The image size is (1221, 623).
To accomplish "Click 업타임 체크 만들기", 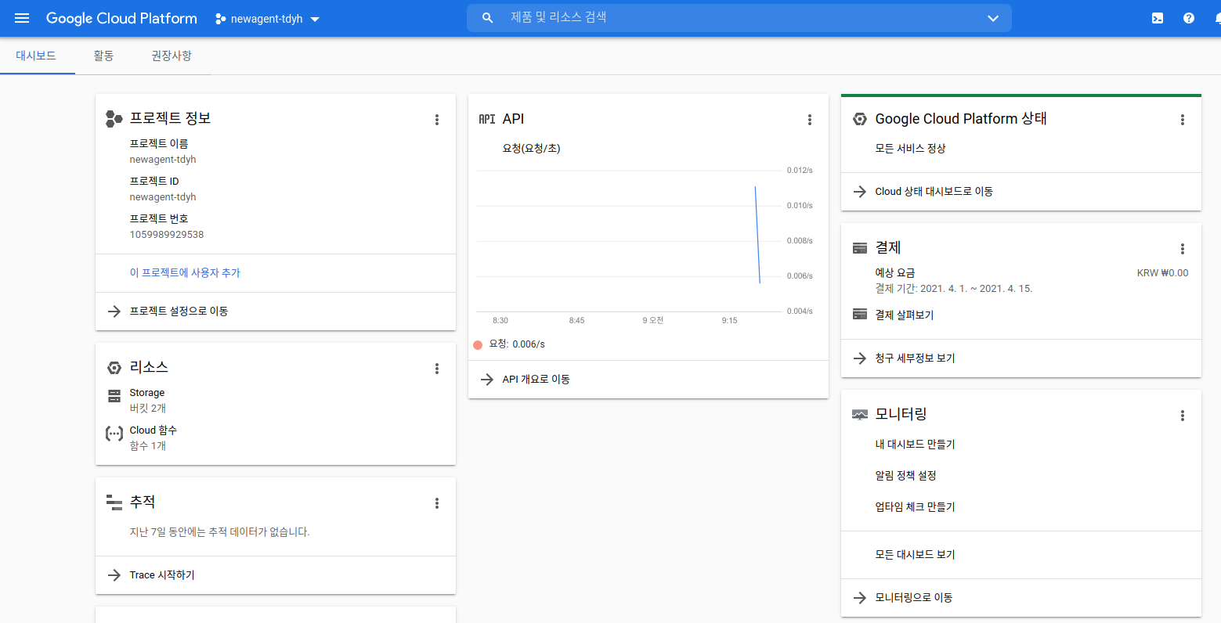I will (915, 507).
